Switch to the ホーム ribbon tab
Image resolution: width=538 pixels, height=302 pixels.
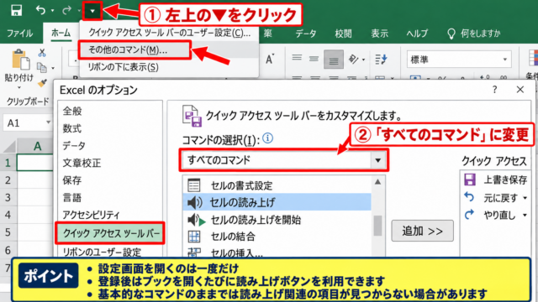[61, 33]
